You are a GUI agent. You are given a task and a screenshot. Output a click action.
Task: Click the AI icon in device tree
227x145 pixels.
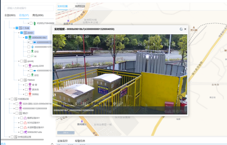point(32,56)
